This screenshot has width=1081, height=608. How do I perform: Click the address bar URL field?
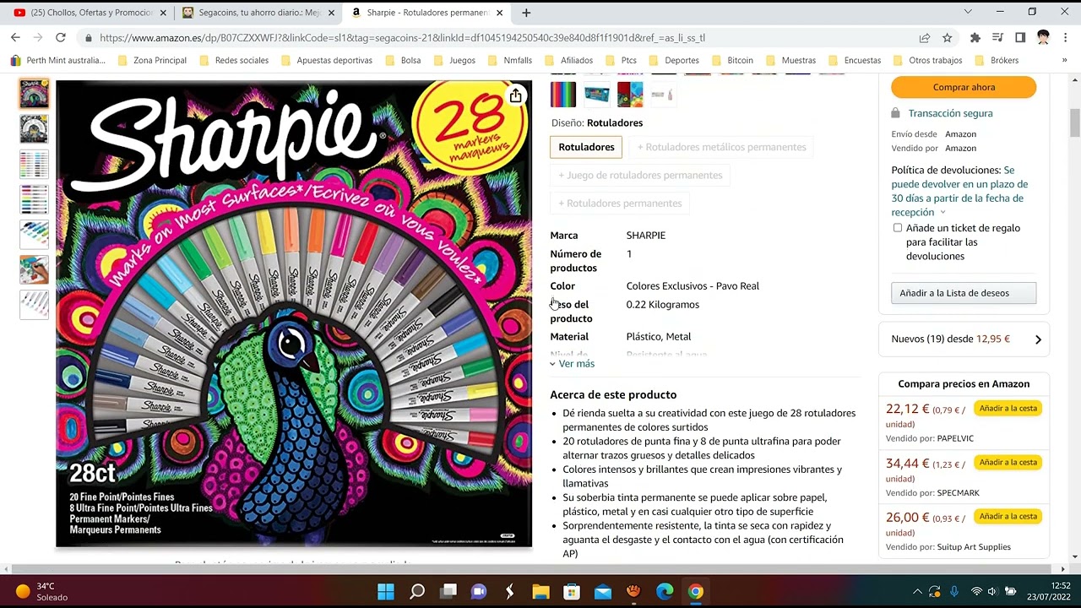coord(498,38)
